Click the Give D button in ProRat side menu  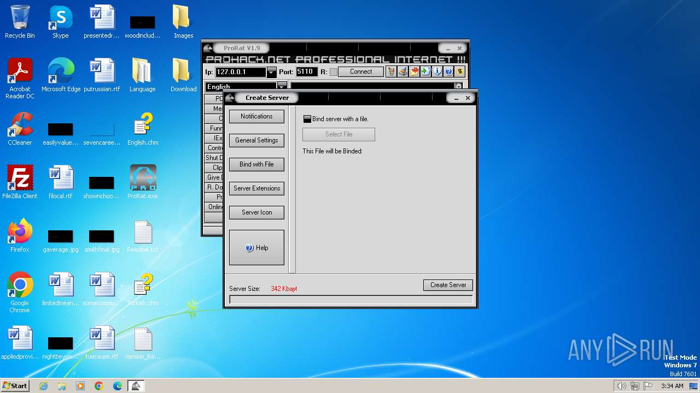point(214,177)
